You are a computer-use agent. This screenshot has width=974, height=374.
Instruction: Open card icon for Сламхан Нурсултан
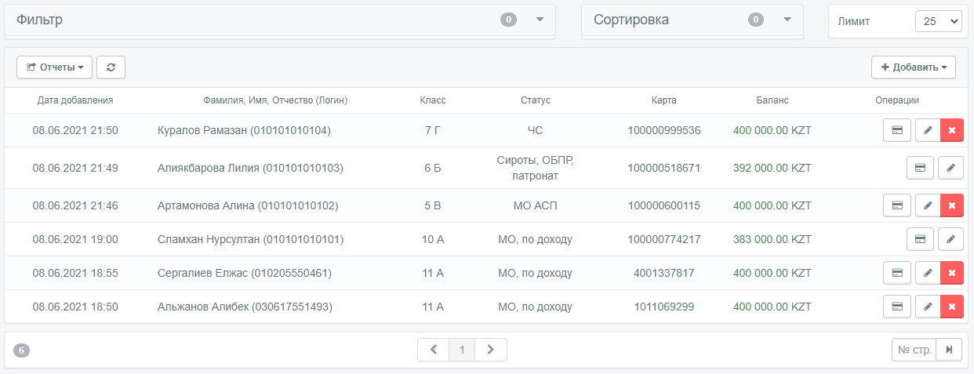921,239
